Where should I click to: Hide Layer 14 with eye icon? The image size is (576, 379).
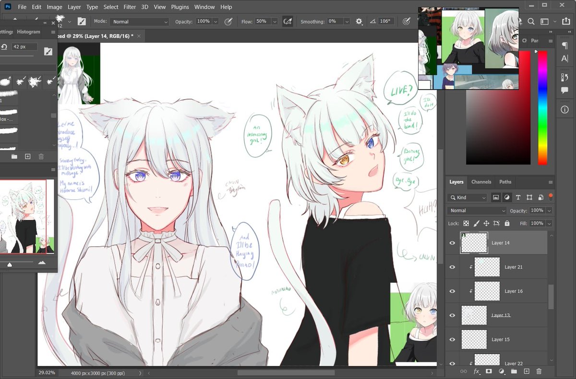(x=452, y=243)
